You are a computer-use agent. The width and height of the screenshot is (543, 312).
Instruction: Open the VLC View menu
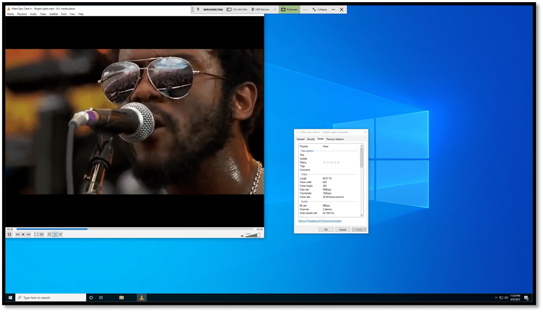tap(72, 14)
